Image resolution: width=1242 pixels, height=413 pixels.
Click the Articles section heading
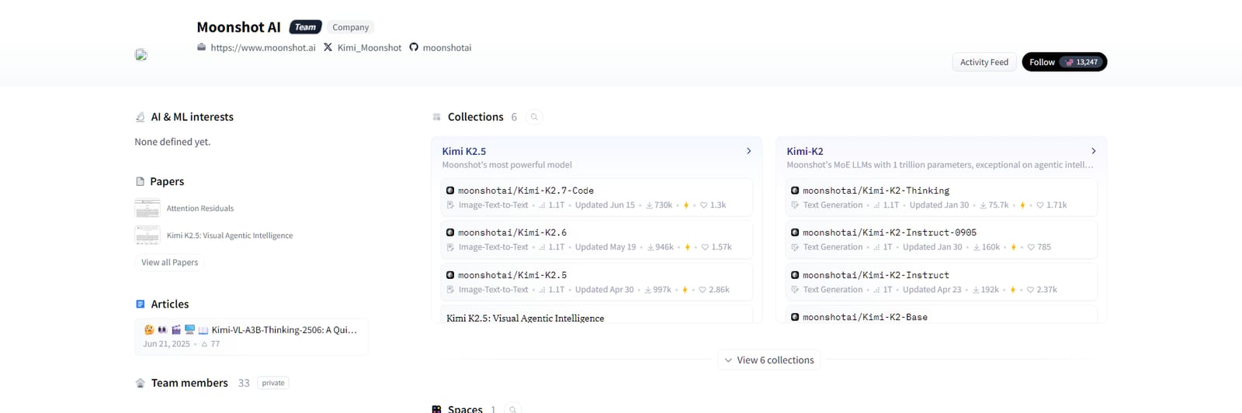pyautogui.click(x=170, y=305)
